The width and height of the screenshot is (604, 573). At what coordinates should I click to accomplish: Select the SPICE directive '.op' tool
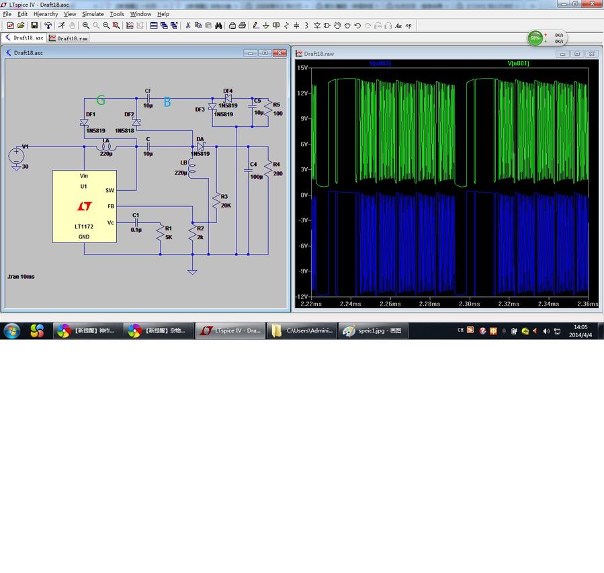[x=408, y=26]
